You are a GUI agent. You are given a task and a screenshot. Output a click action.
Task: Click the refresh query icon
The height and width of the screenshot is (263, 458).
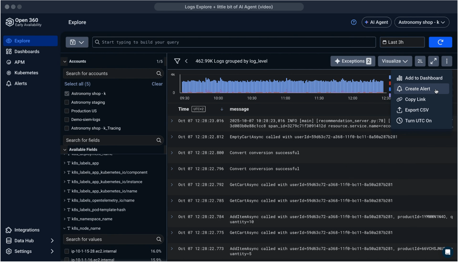[x=441, y=42]
